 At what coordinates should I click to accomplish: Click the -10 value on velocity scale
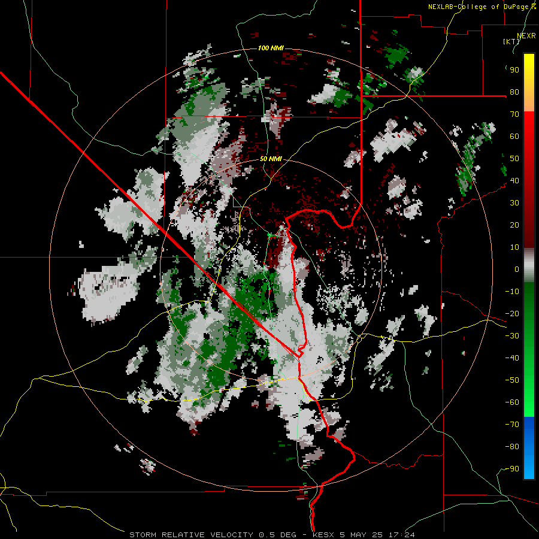point(512,292)
